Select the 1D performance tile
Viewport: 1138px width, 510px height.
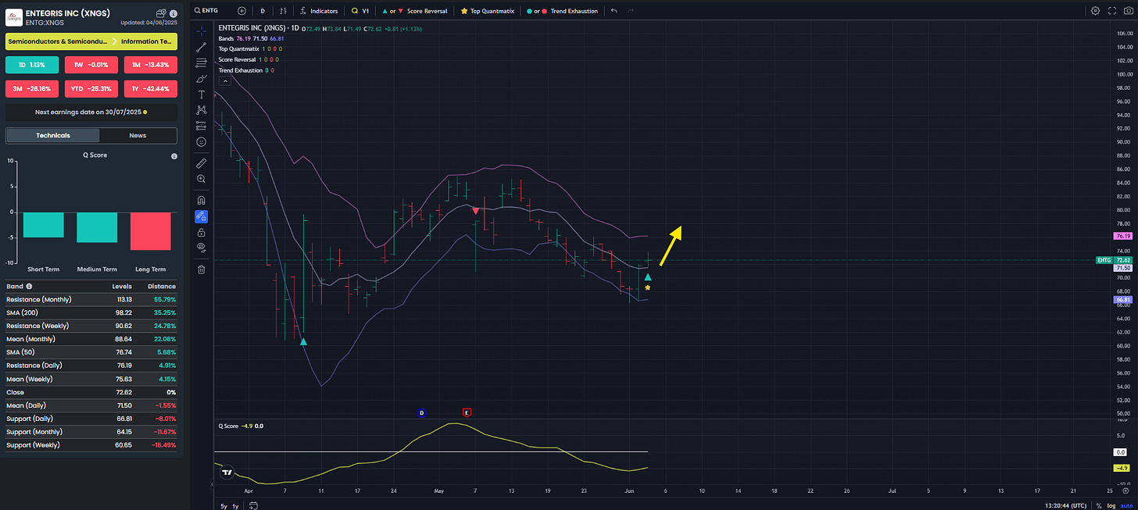(x=32, y=65)
